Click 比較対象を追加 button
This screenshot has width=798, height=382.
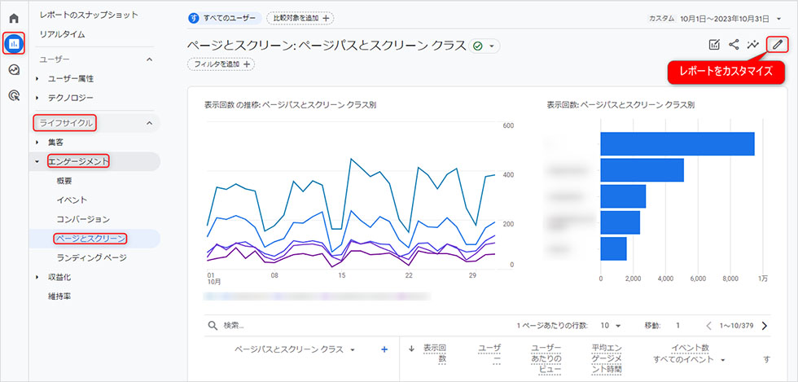(x=300, y=19)
